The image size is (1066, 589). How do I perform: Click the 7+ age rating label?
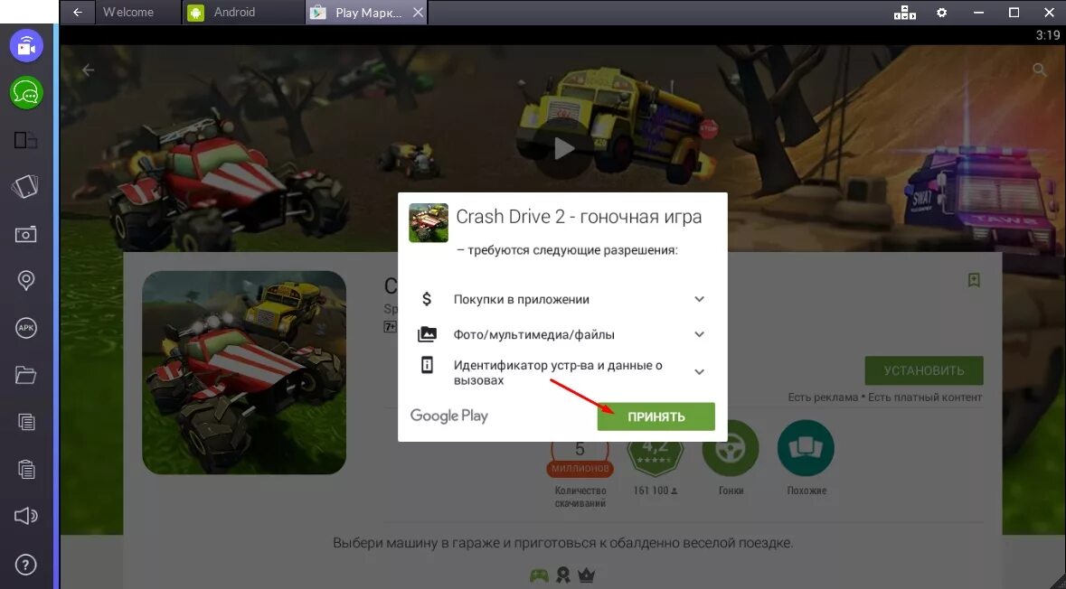point(391,327)
